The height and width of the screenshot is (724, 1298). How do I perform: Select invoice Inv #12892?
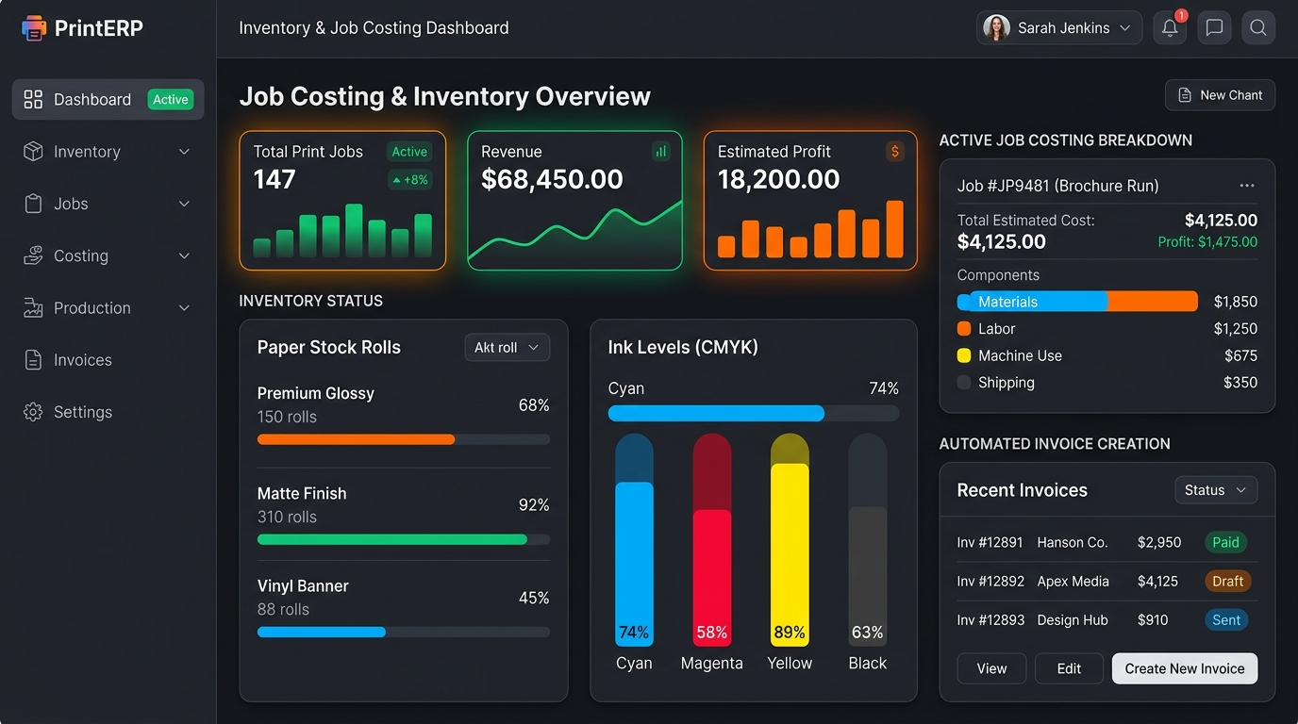(x=990, y=581)
